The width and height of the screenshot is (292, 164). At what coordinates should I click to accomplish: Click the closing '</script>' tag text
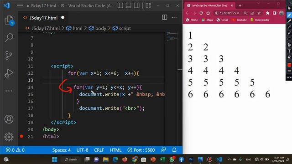point(63,123)
